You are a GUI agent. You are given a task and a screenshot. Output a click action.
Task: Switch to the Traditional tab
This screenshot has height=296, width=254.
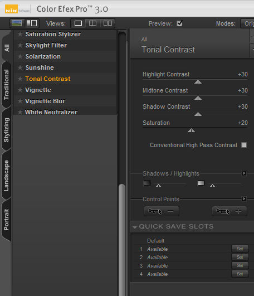pyautogui.click(x=6, y=85)
